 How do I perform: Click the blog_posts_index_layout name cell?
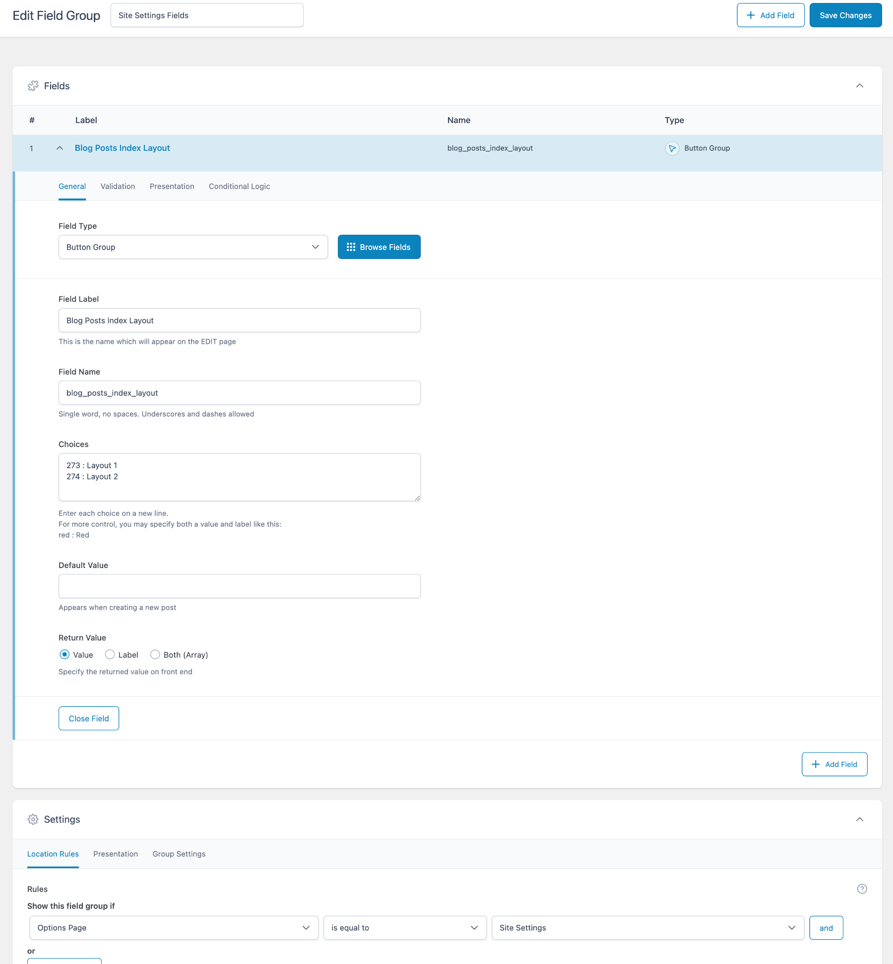click(490, 148)
